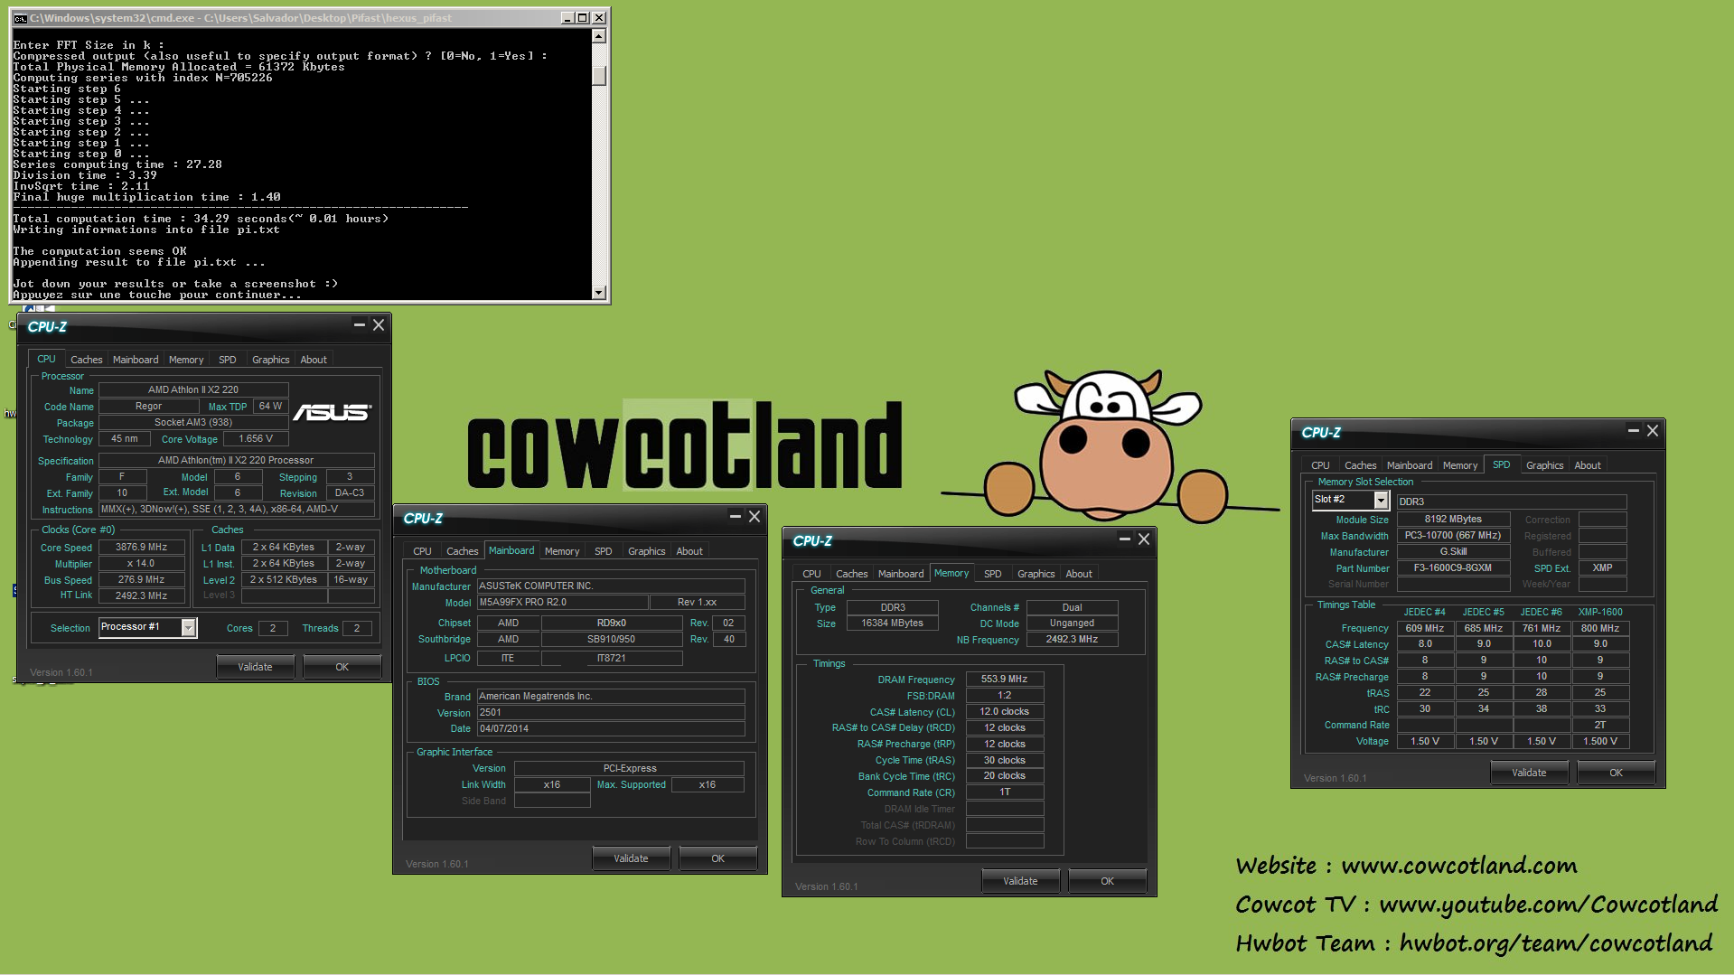
Task: Switch to About tab in SPD window
Action: pos(1588,465)
